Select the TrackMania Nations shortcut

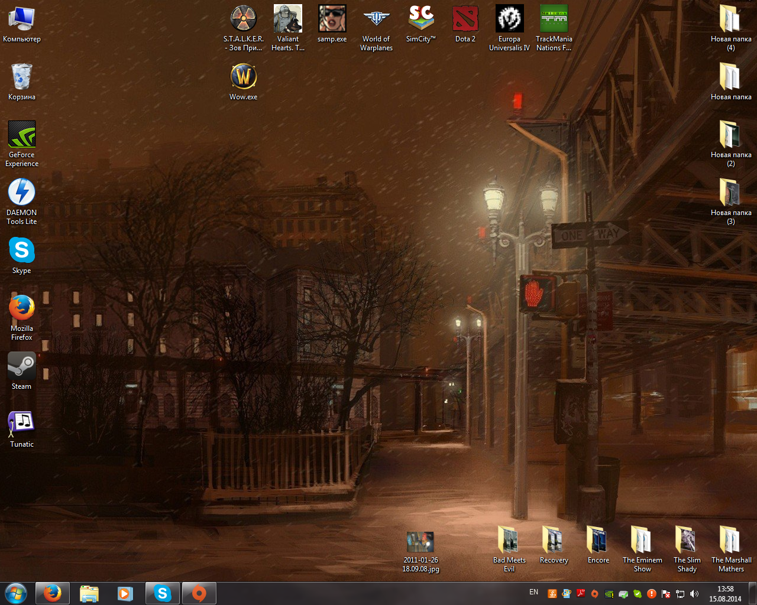click(554, 28)
